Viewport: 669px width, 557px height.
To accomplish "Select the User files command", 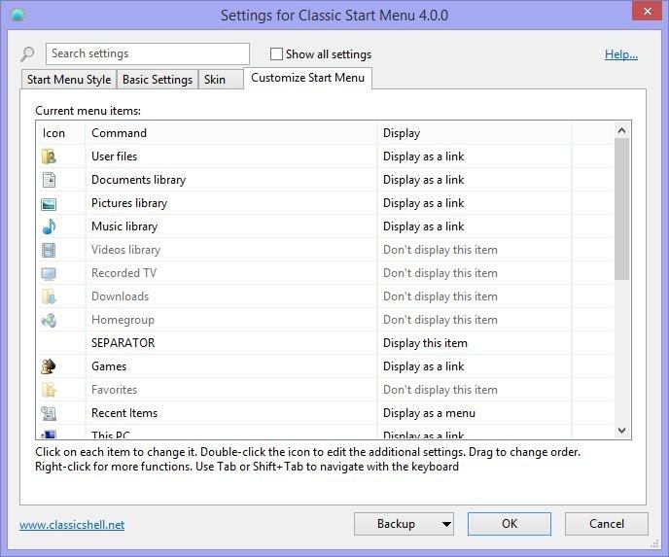I will click(115, 157).
